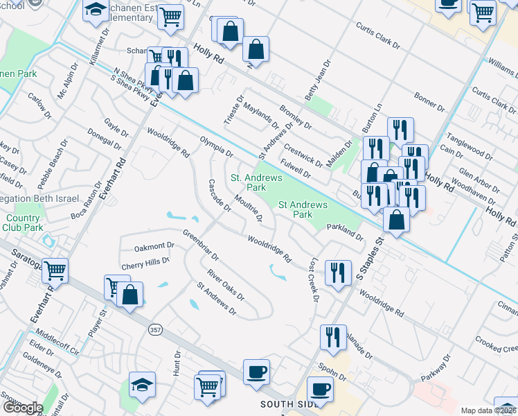This screenshot has height=416, width=518.
Task: Click the S Staples St label
Action: [x=370, y=259]
